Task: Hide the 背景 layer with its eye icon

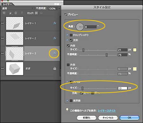Action: point(3,68)
